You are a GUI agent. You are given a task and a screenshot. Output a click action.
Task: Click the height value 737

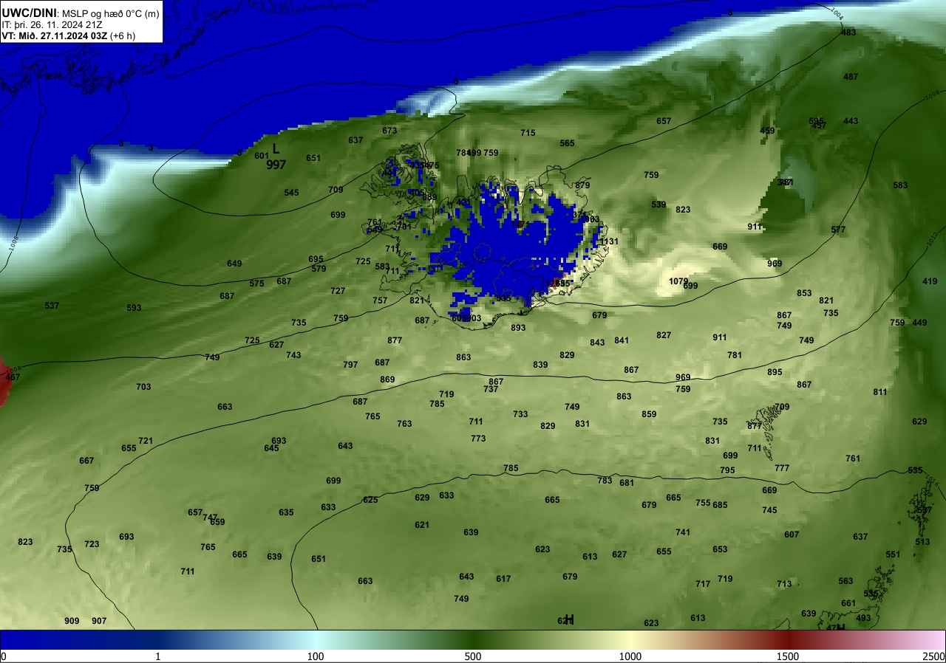coord(491,389)
